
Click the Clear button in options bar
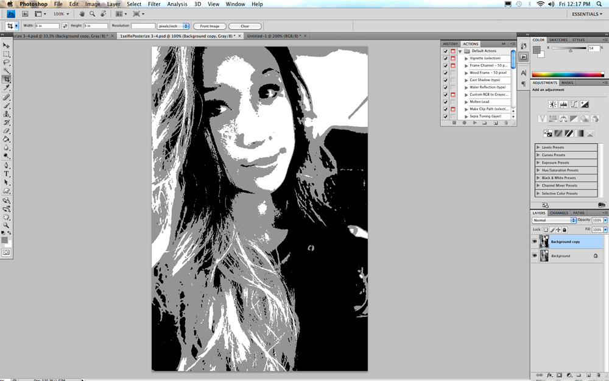[x=245, y=26]
